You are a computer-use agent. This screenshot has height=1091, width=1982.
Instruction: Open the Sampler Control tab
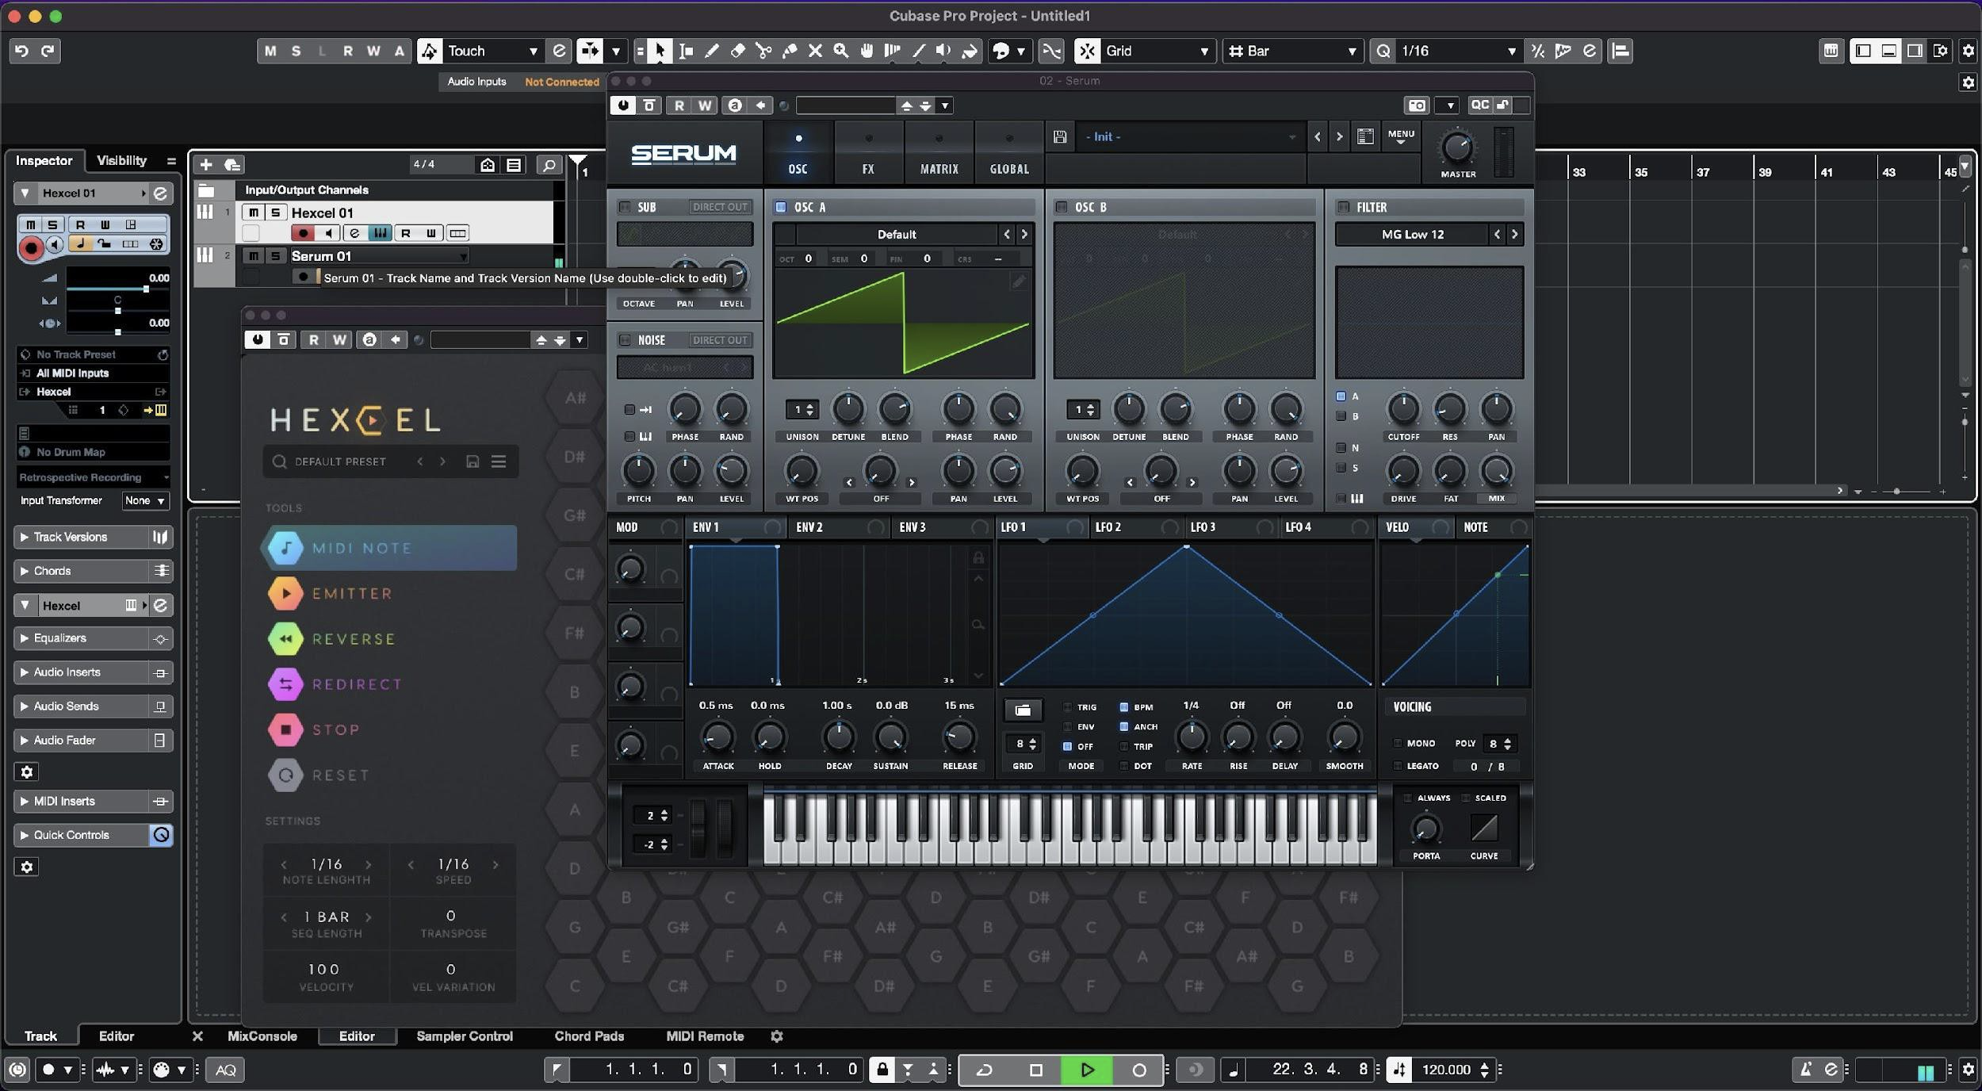[x=465, y=1036]
